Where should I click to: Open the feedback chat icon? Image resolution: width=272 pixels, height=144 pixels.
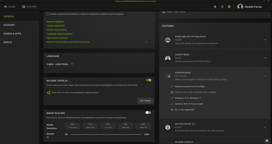pyautogui.click(x=267, y=141)
